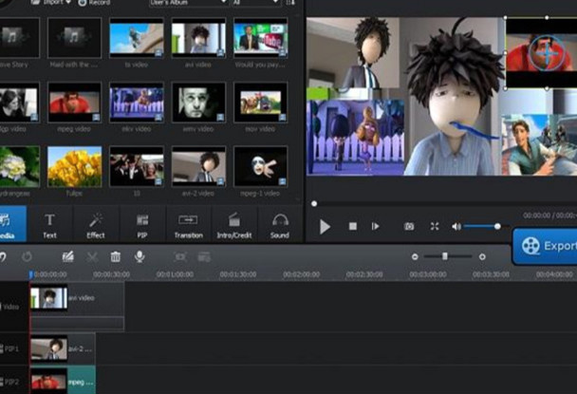Mute the preview volume speaker icon
577x394 pixels.
click(456, 227)
